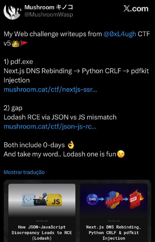Click the Mushroom キノコ display name
The image size is (155, 242).
(x=49, y=7)
